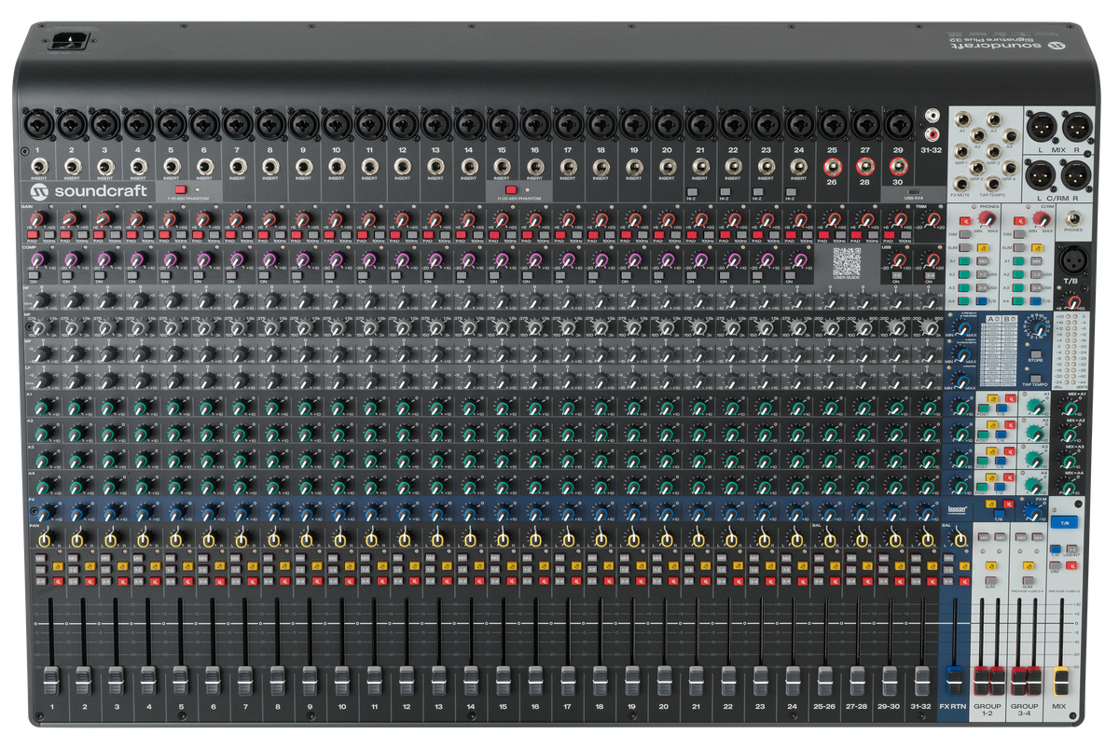The width and height of the screenshot is (1119, 747).
Task: Click the channel 1 green A1 send knob
Action: coord(44,406)
